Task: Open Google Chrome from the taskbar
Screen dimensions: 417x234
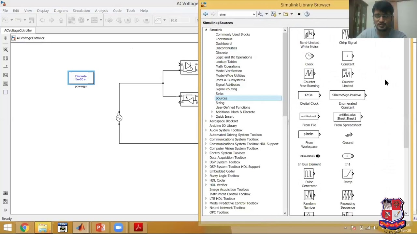Action: (x=24, y=227)
